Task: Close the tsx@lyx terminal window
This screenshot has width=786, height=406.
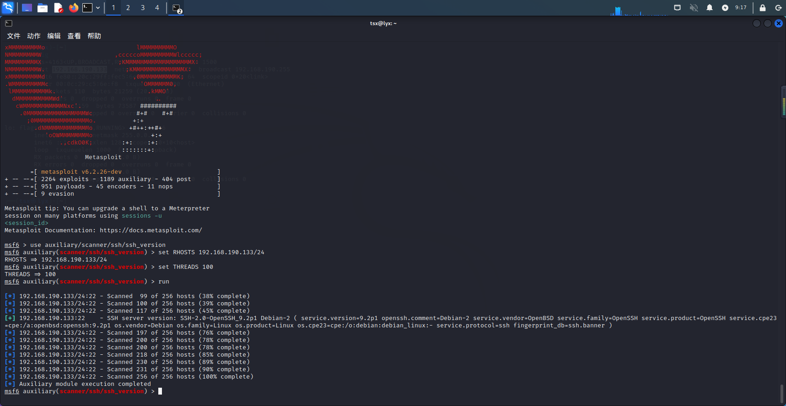Action: 779,23
